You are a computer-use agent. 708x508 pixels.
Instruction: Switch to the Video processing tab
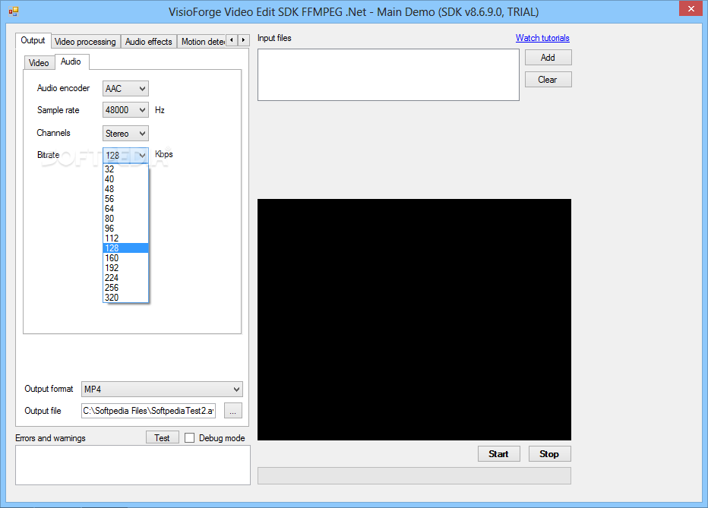85,42
